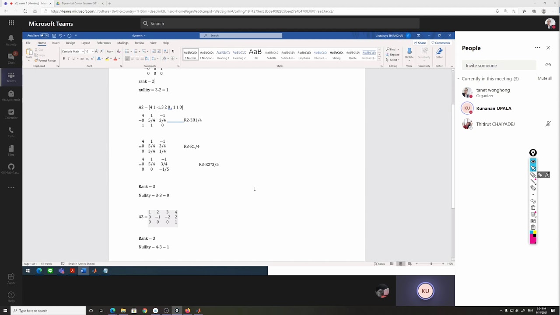The width and height of the screenshot is (560, 315).
Task: Open Teams app launcher waffle
Action: point(11,24)
